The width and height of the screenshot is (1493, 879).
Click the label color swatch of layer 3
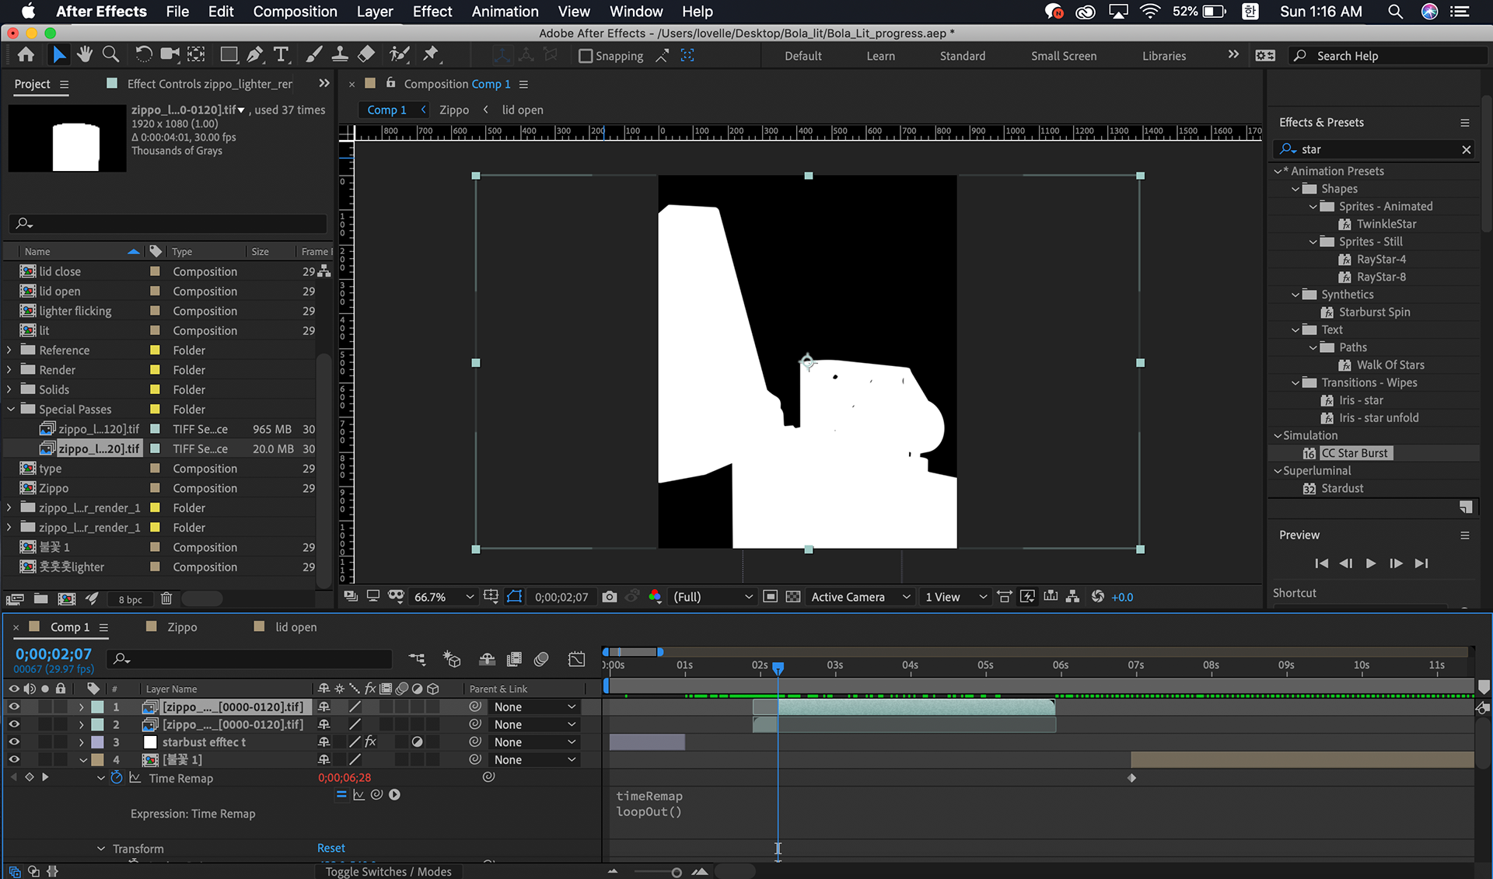tap(97, 742)
